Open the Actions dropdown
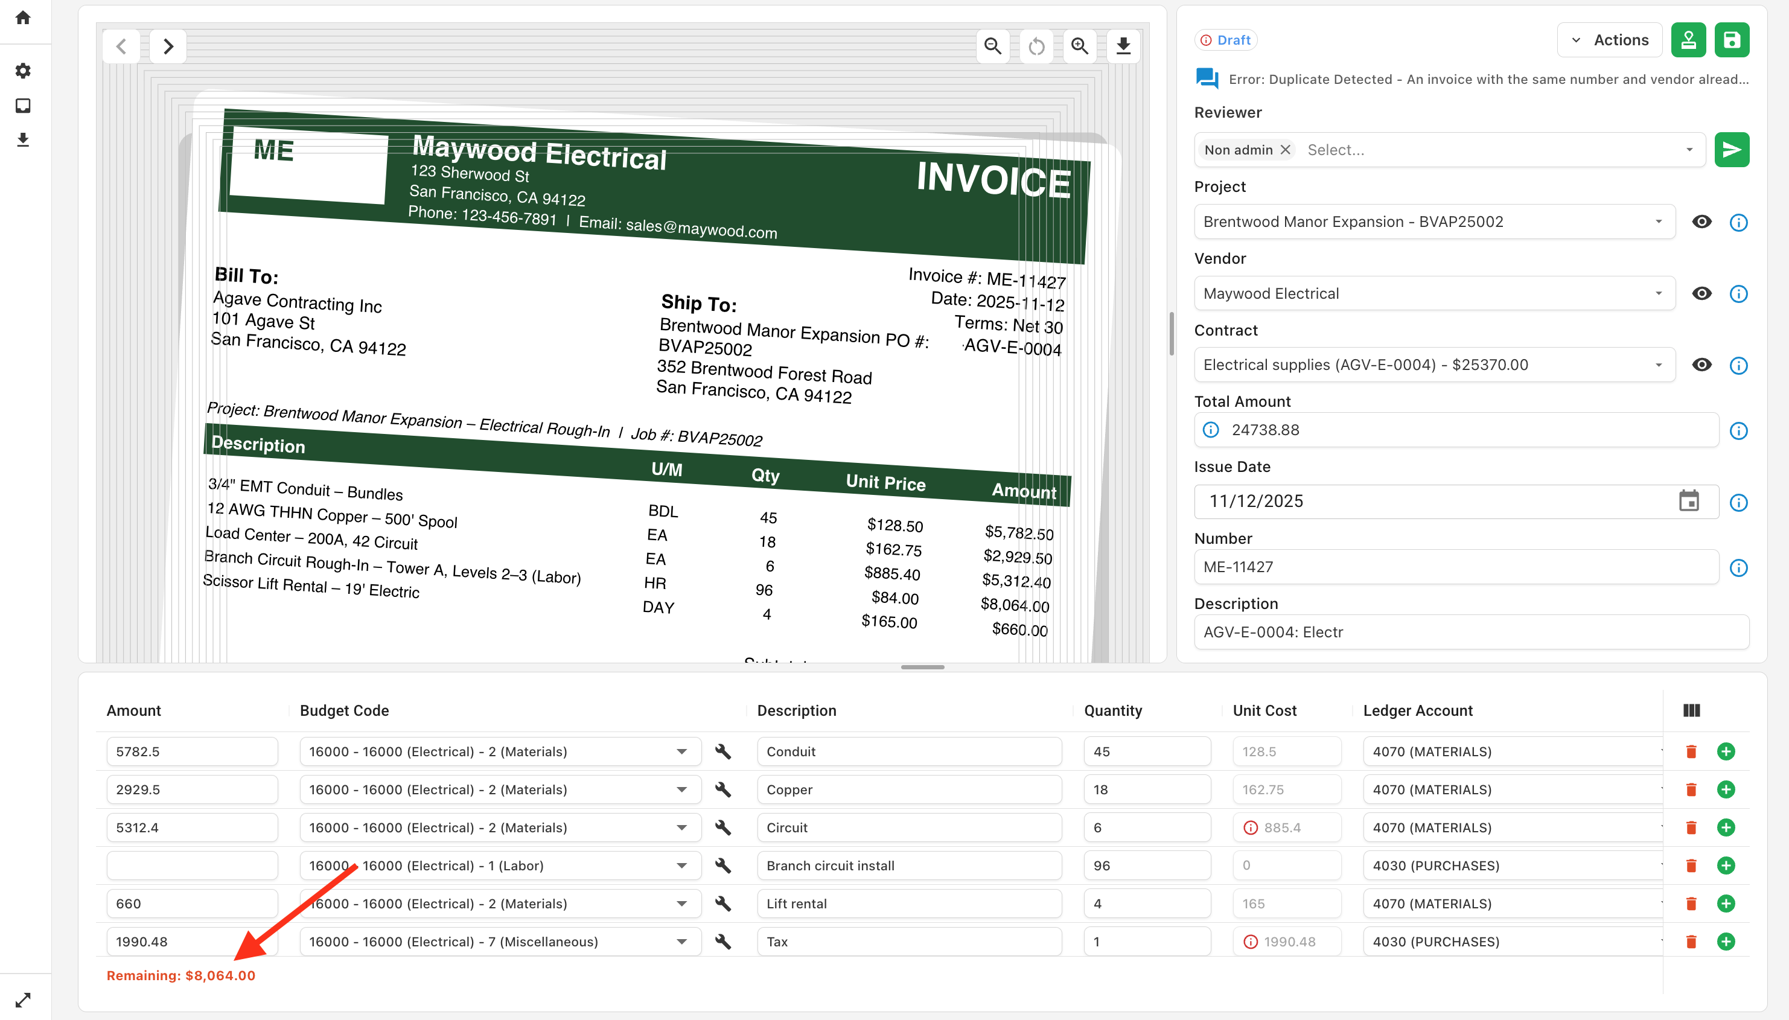This screenshot has height=1020, width=1789. (1609, 39)
